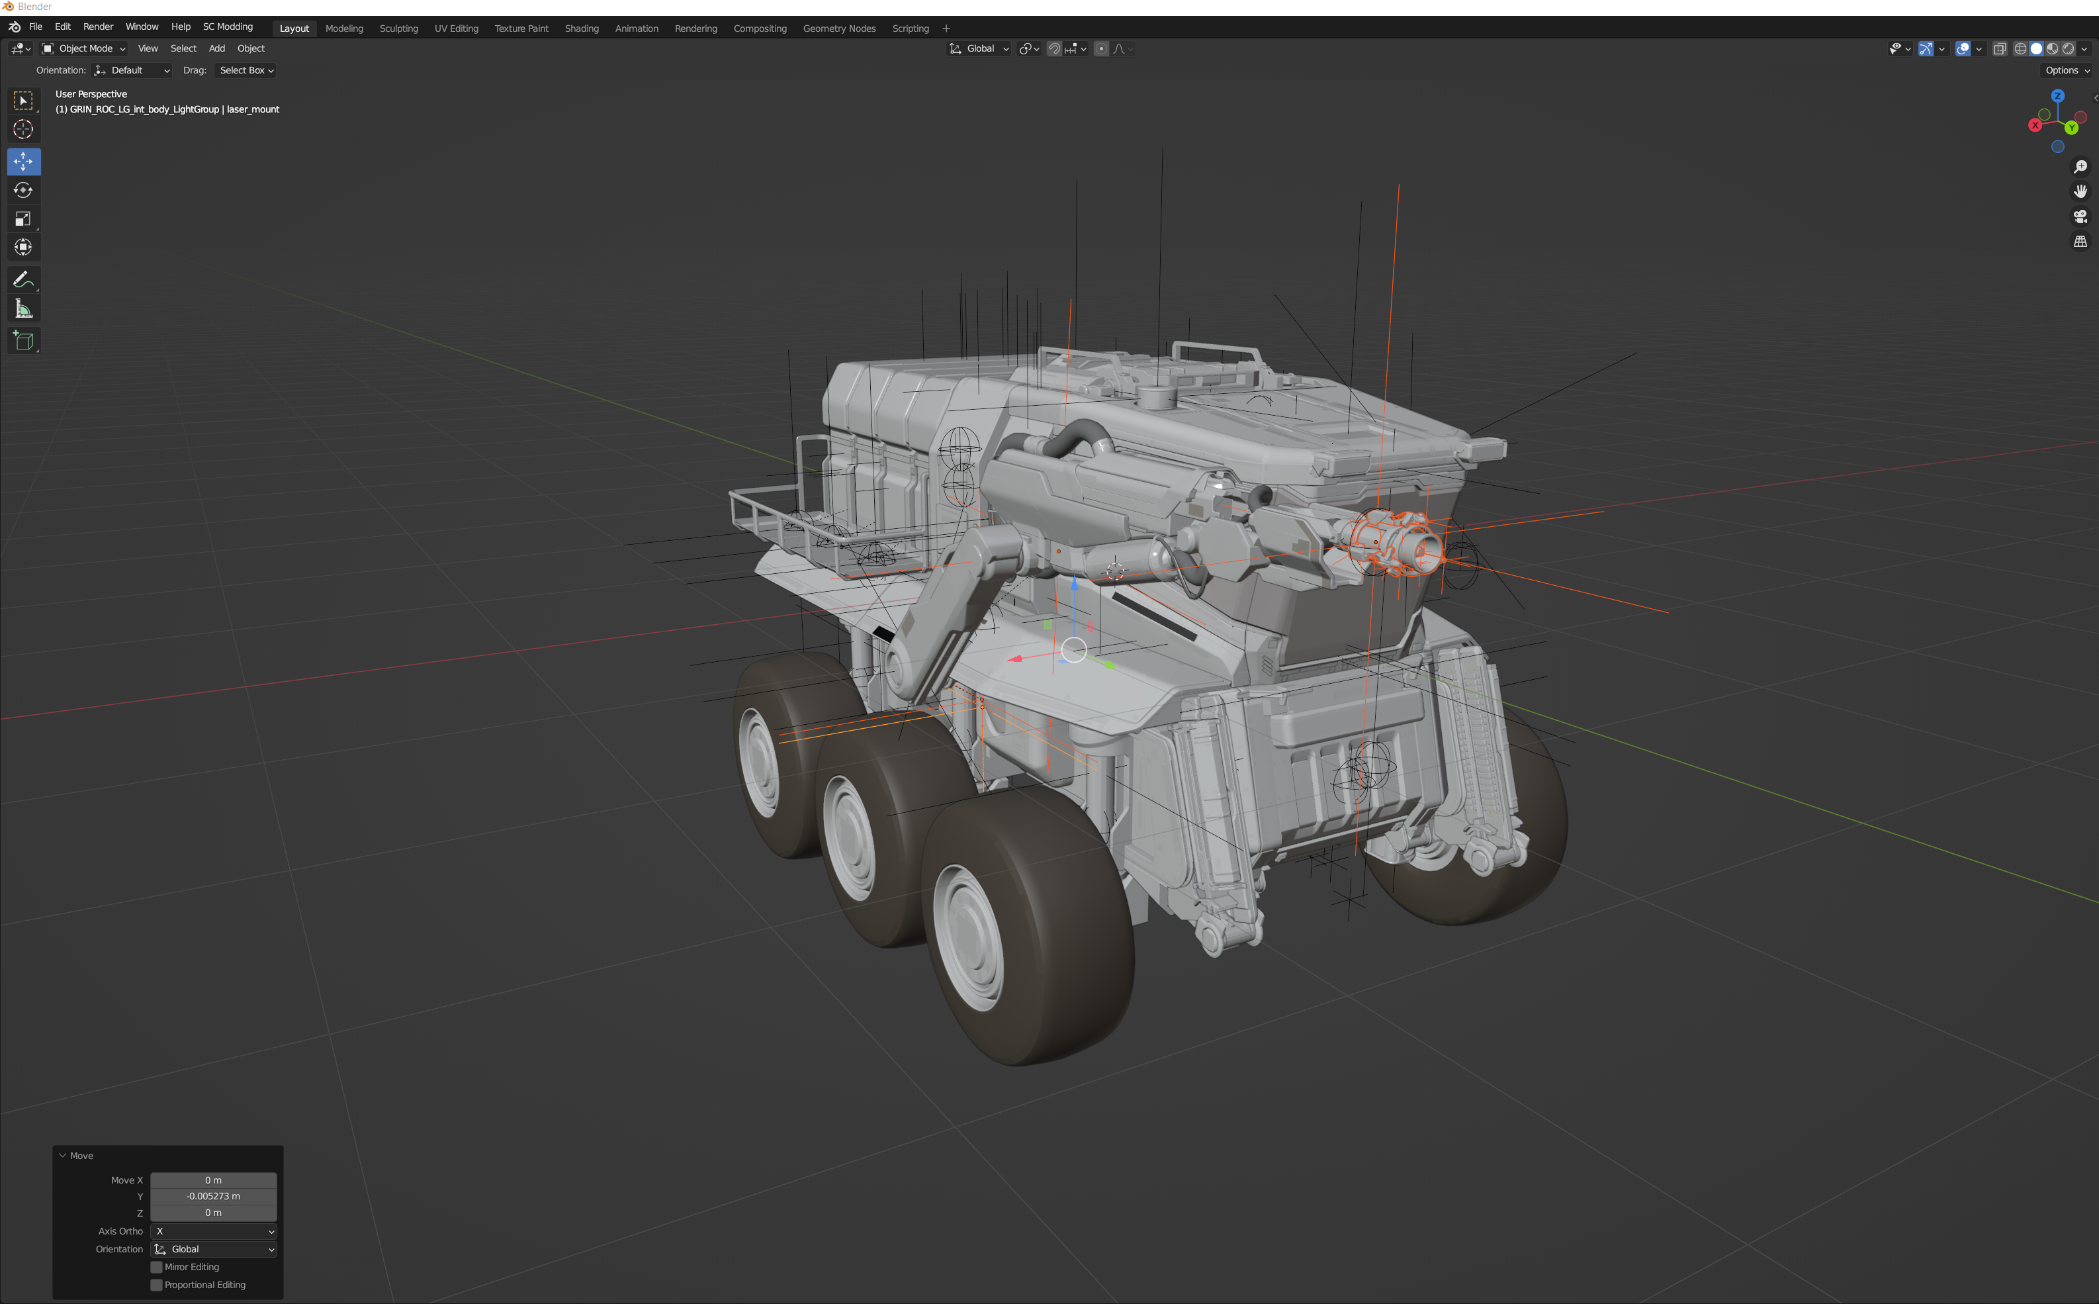Select the Annotate tool
The image size is (2099, 1304).
click(x=23, y=279)
